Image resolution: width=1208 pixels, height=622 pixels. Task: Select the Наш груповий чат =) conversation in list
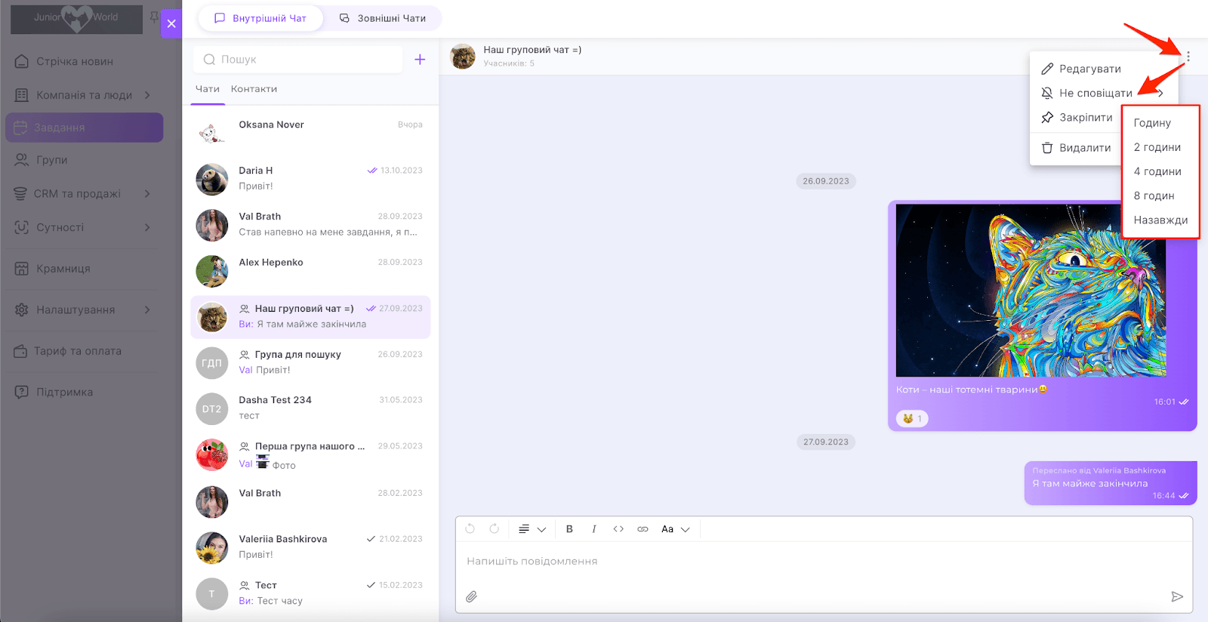pos(310,317)
